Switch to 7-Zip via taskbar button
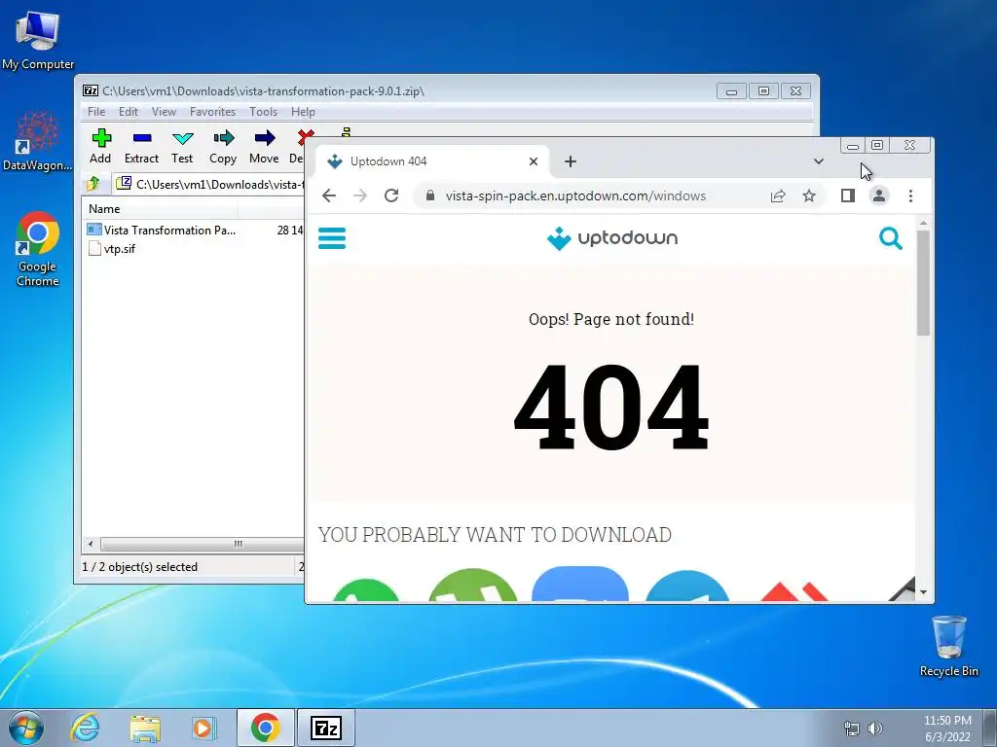The width and height of the screenshot is (997, 747). pos(325,728)
